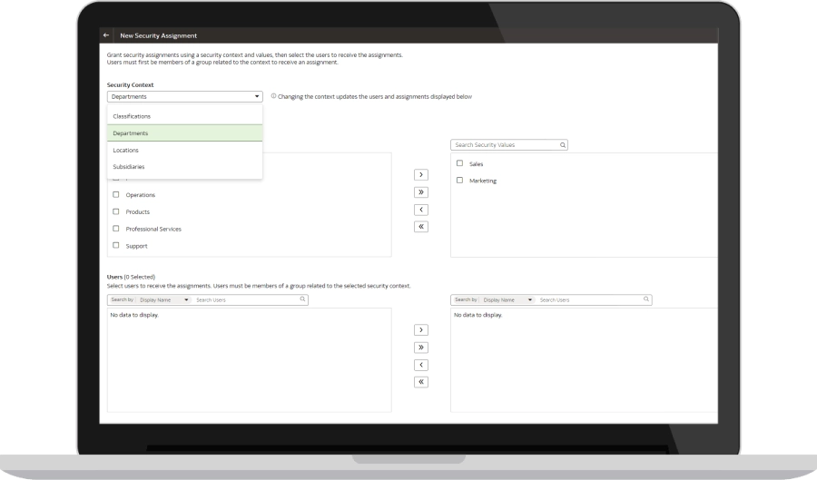The height and width of the screenshot is (480, 817).
Task: Move selected security values right with single arrow
Action: [x=421, y=174]
